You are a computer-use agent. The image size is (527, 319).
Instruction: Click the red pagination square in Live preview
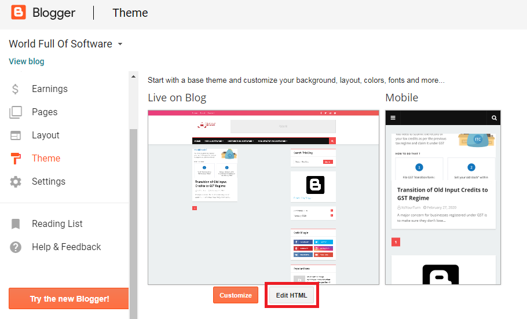click(194, 208)
